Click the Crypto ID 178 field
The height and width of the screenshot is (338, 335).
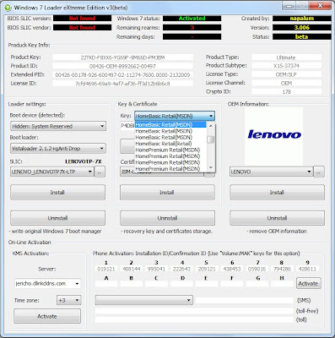[x=286, y=92]
